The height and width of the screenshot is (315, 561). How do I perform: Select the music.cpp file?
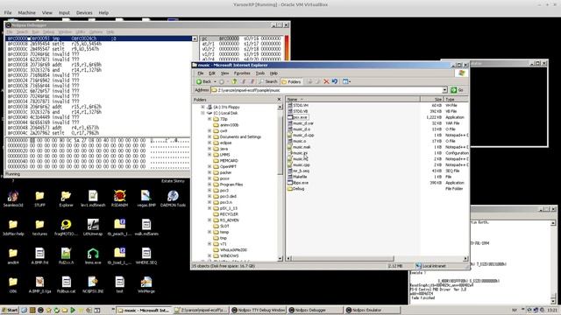298,164
